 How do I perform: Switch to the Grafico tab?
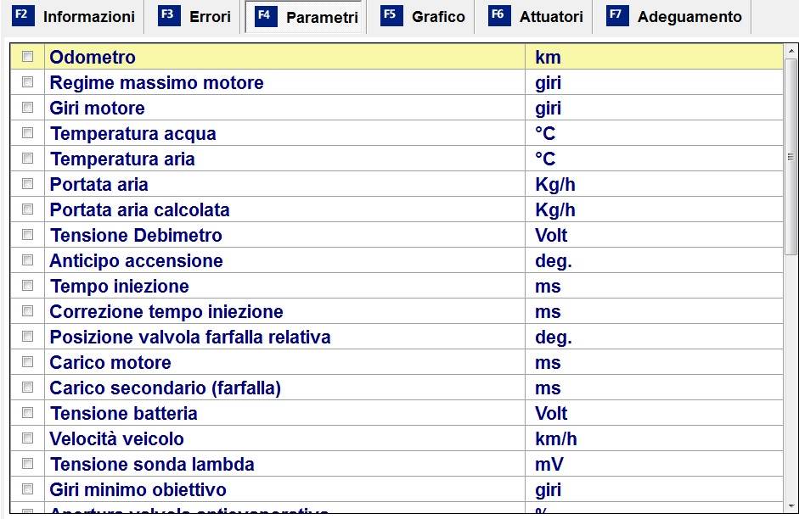point(423,16)
